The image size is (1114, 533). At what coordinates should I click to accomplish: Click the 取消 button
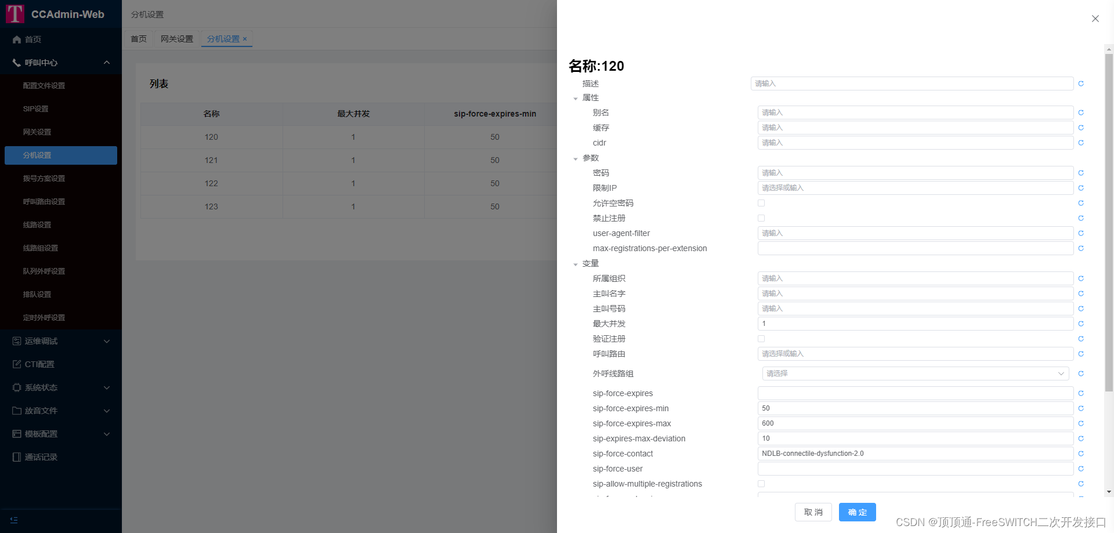(813, 512)
